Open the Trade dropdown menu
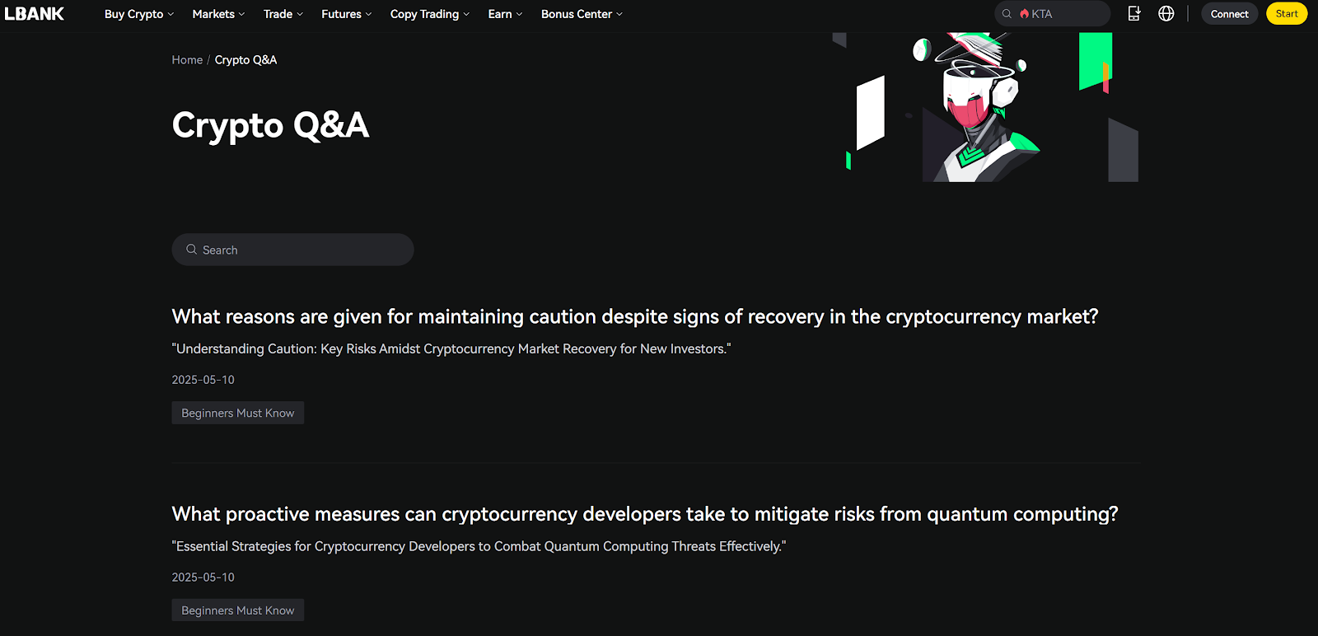Viewport: 1318px width, 636px height. 283,14
